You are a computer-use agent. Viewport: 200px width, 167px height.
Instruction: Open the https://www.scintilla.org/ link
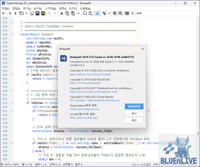pyautogui.click(x=84, y=118)
